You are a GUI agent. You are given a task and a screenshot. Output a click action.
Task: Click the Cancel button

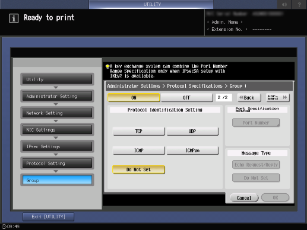point(244,198)
